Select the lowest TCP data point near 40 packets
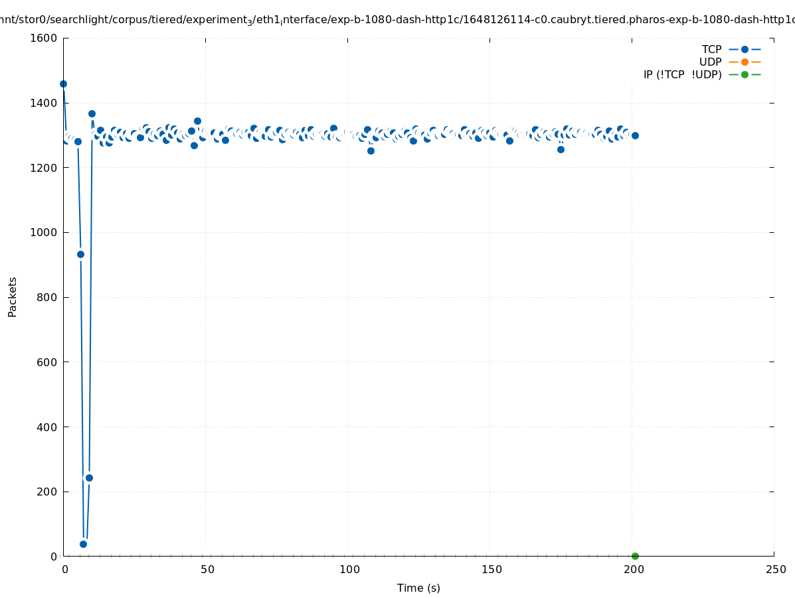The height and width of the screenshot is (597, 795). [83, 544]
